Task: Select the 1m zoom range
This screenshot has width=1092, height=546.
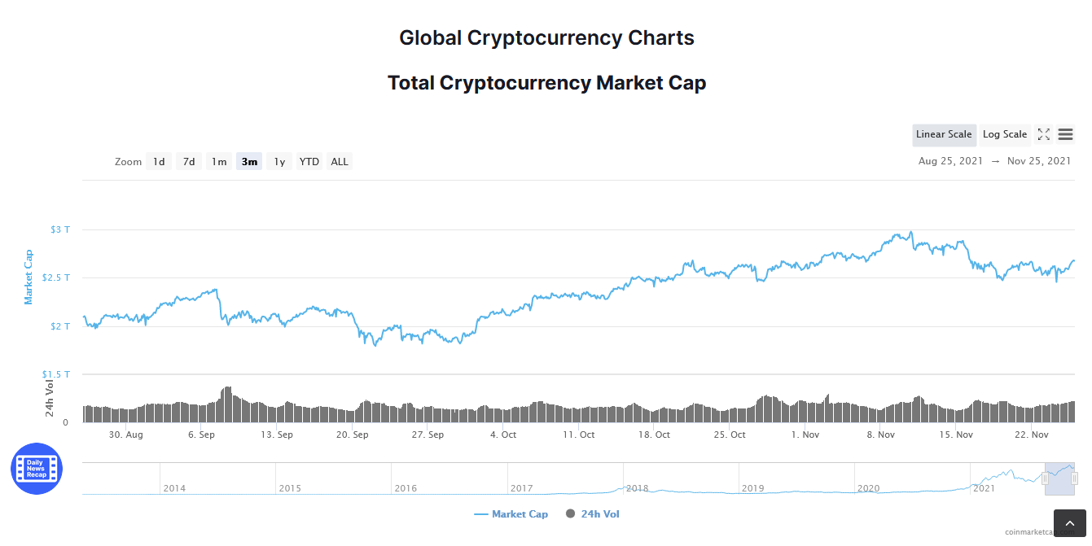Action: (219, 162)
